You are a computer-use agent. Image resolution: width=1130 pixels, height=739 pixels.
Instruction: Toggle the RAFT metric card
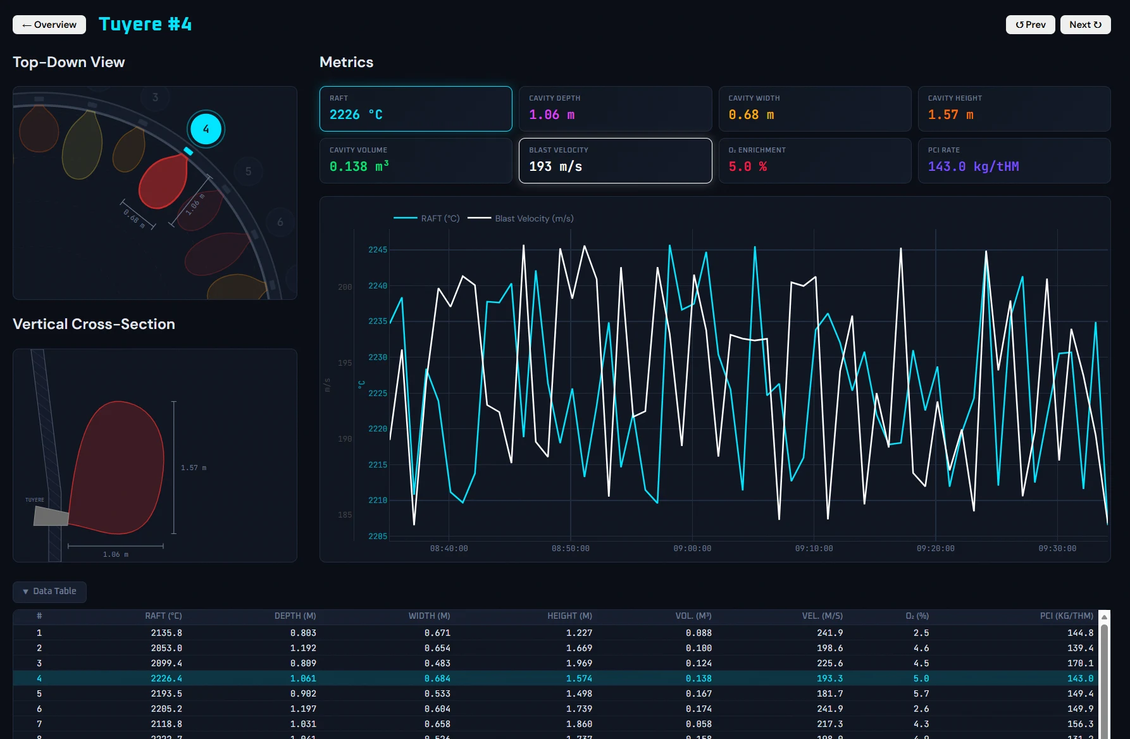click(x=416, y=109)
